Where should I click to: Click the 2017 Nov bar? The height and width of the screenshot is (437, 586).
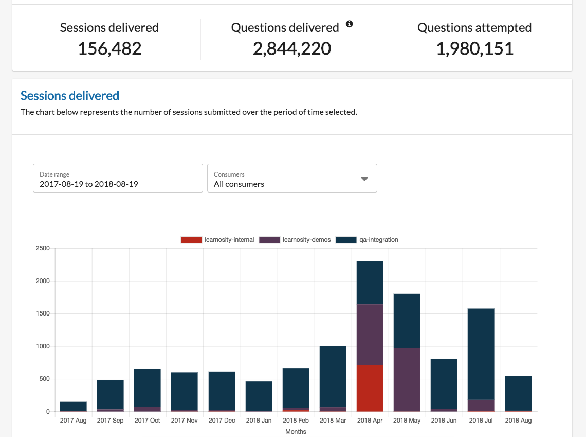point(184,392)
